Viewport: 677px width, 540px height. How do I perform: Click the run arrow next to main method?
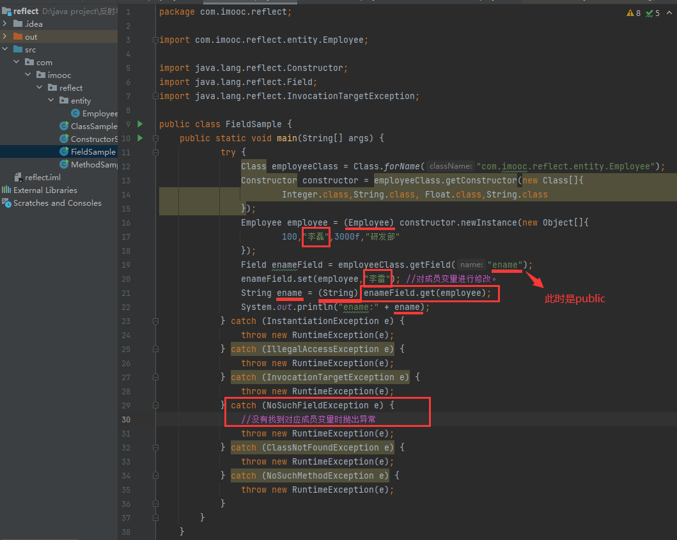coord(141,138)
